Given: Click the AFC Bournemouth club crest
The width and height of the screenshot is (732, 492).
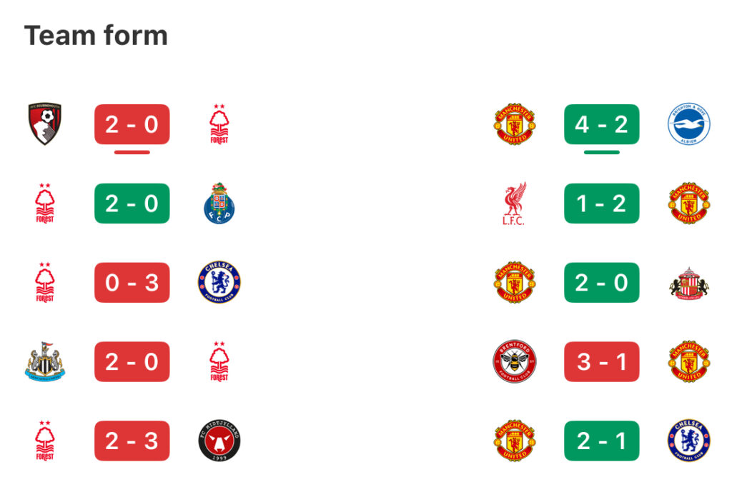Looking at the screenshot, I should tap(44, 124).
